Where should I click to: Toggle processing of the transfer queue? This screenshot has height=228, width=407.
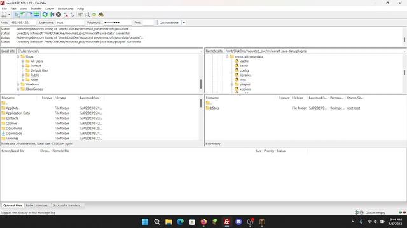(x=52, y=15)
